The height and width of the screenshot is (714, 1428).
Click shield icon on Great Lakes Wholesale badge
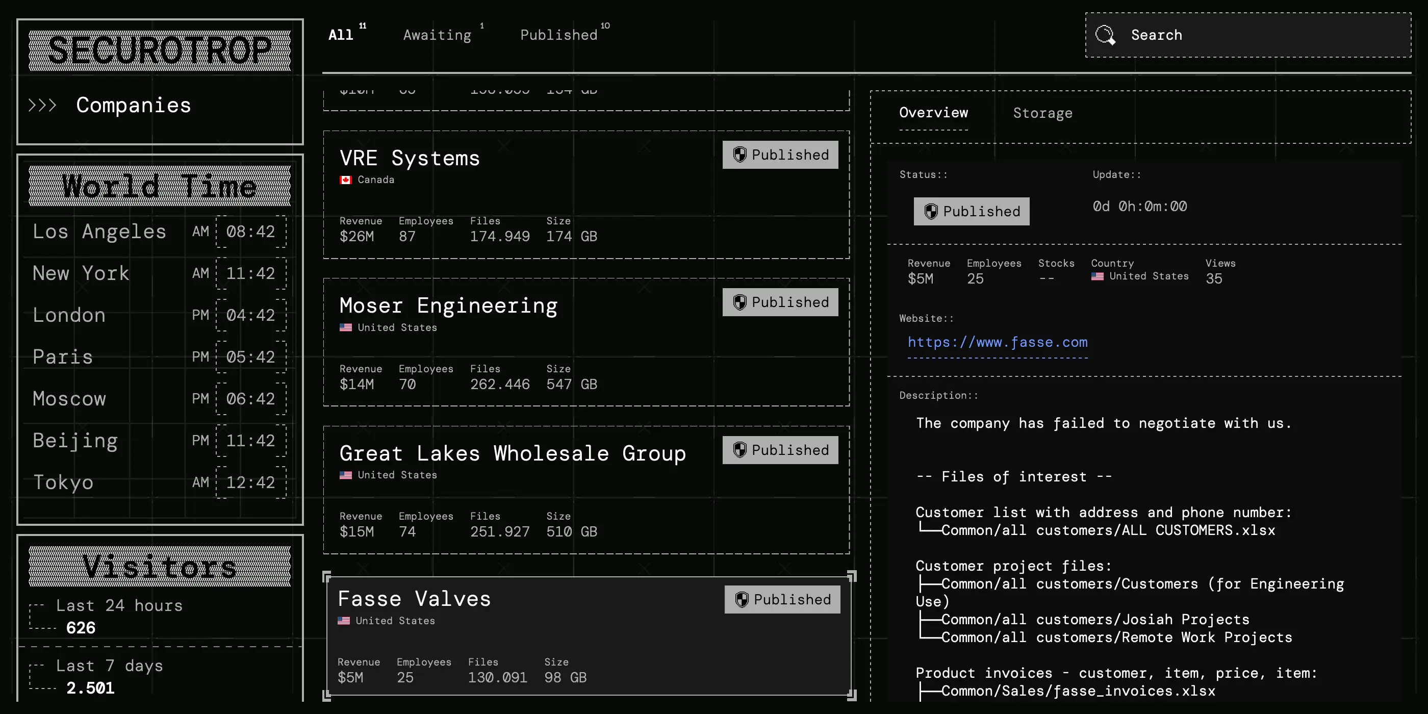[739, 450]
